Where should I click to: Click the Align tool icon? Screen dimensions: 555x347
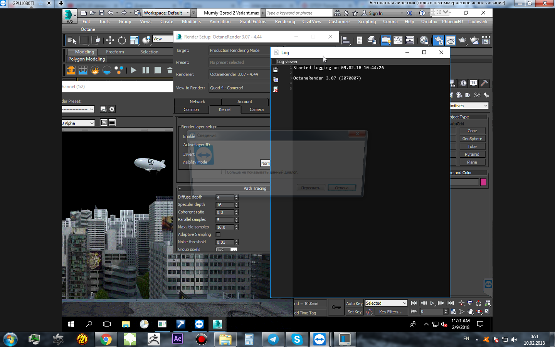tap(345, 40)
